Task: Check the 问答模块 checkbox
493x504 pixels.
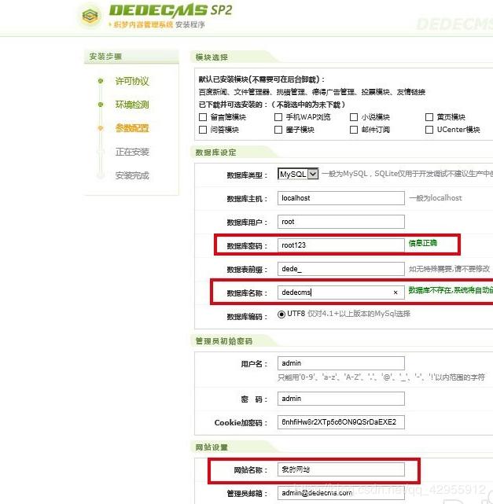Action: 203,130
